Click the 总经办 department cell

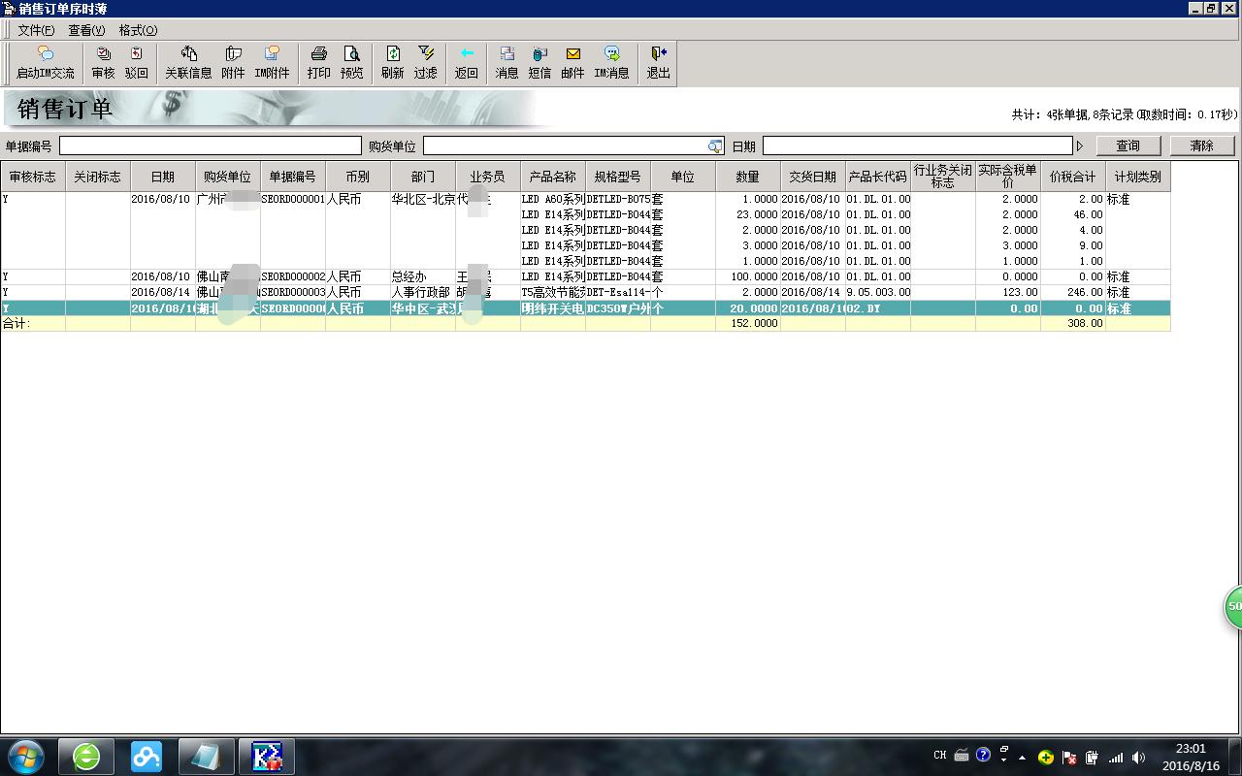(x=423, y=276)
